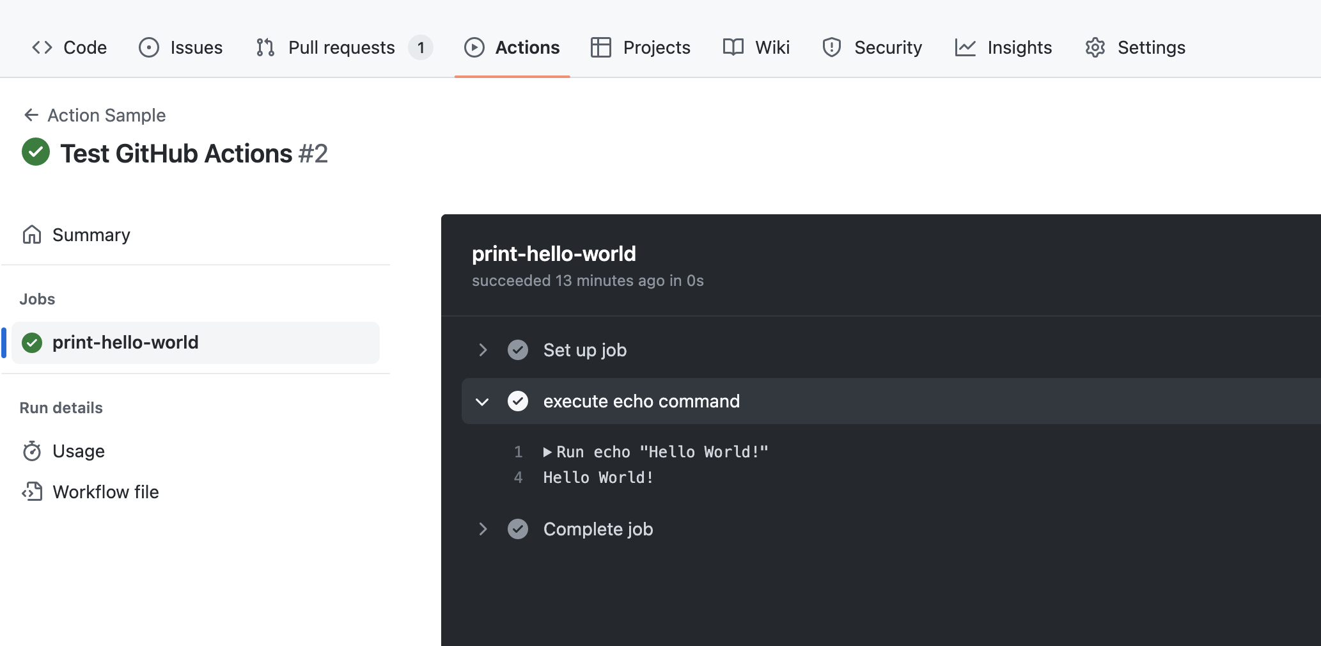Click the Summary home icon
The image size is (1321, 646).
(32, 235)
